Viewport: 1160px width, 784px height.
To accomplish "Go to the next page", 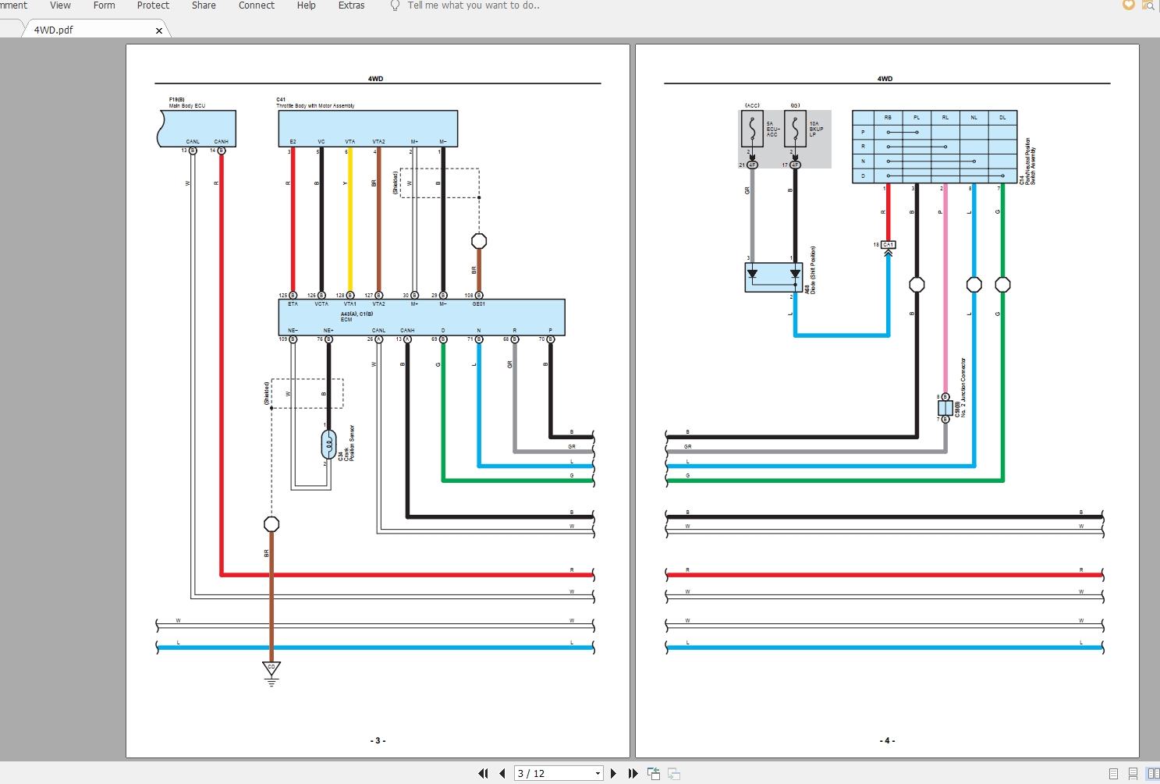I will point(614,773).
